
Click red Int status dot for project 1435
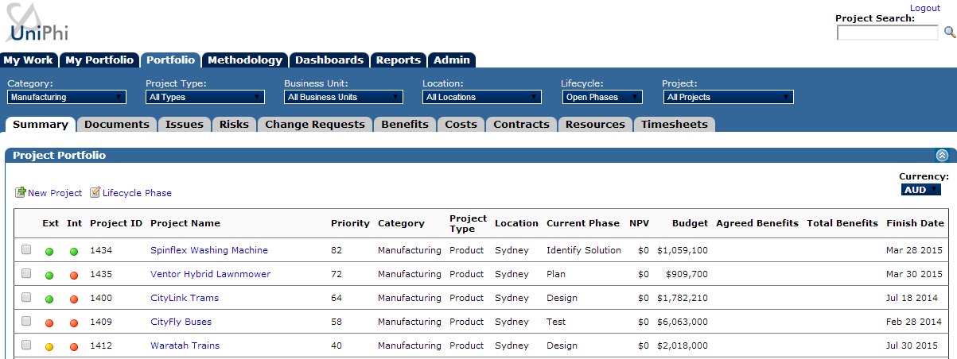pyautogui.click(x=74, y=275)
